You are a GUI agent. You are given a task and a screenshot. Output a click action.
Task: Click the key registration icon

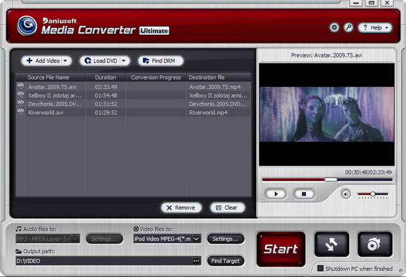pos(349,28)
